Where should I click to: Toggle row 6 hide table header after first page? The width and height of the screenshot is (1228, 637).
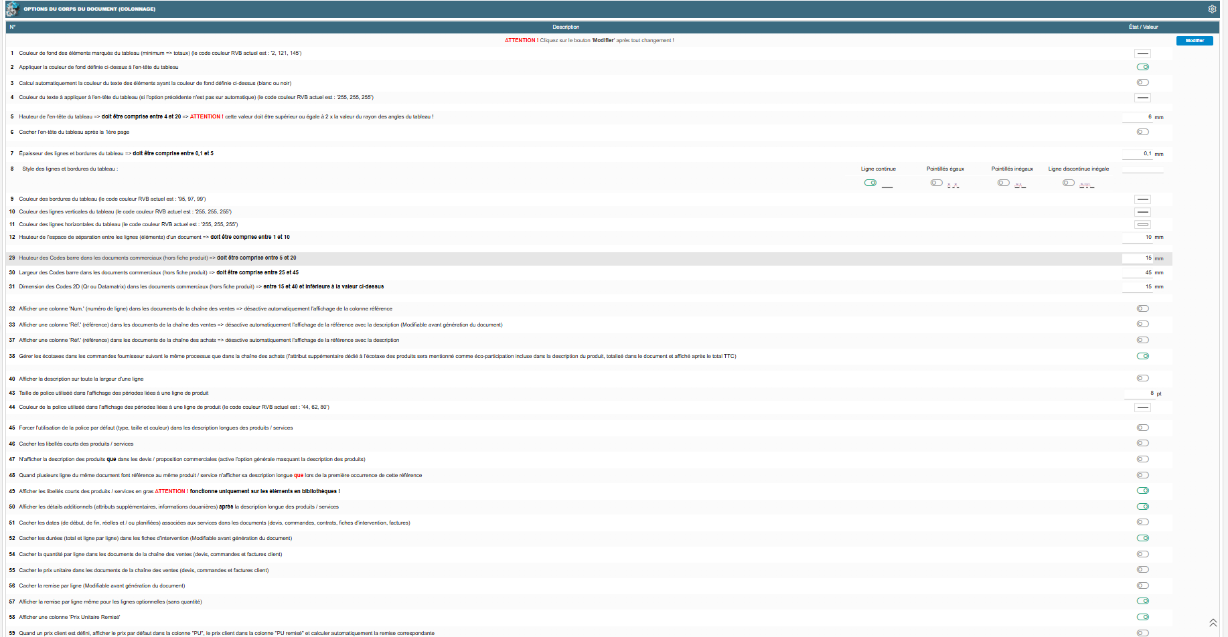1143,132
